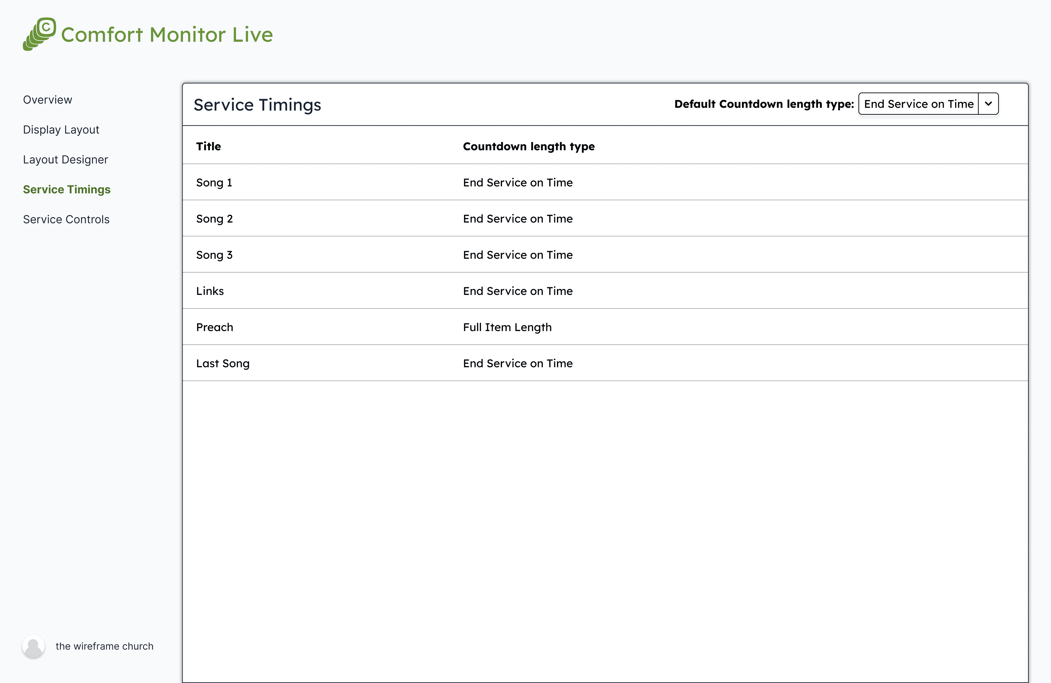Select the Song 3 row title
1051x683 pixels.
point(214,255)
